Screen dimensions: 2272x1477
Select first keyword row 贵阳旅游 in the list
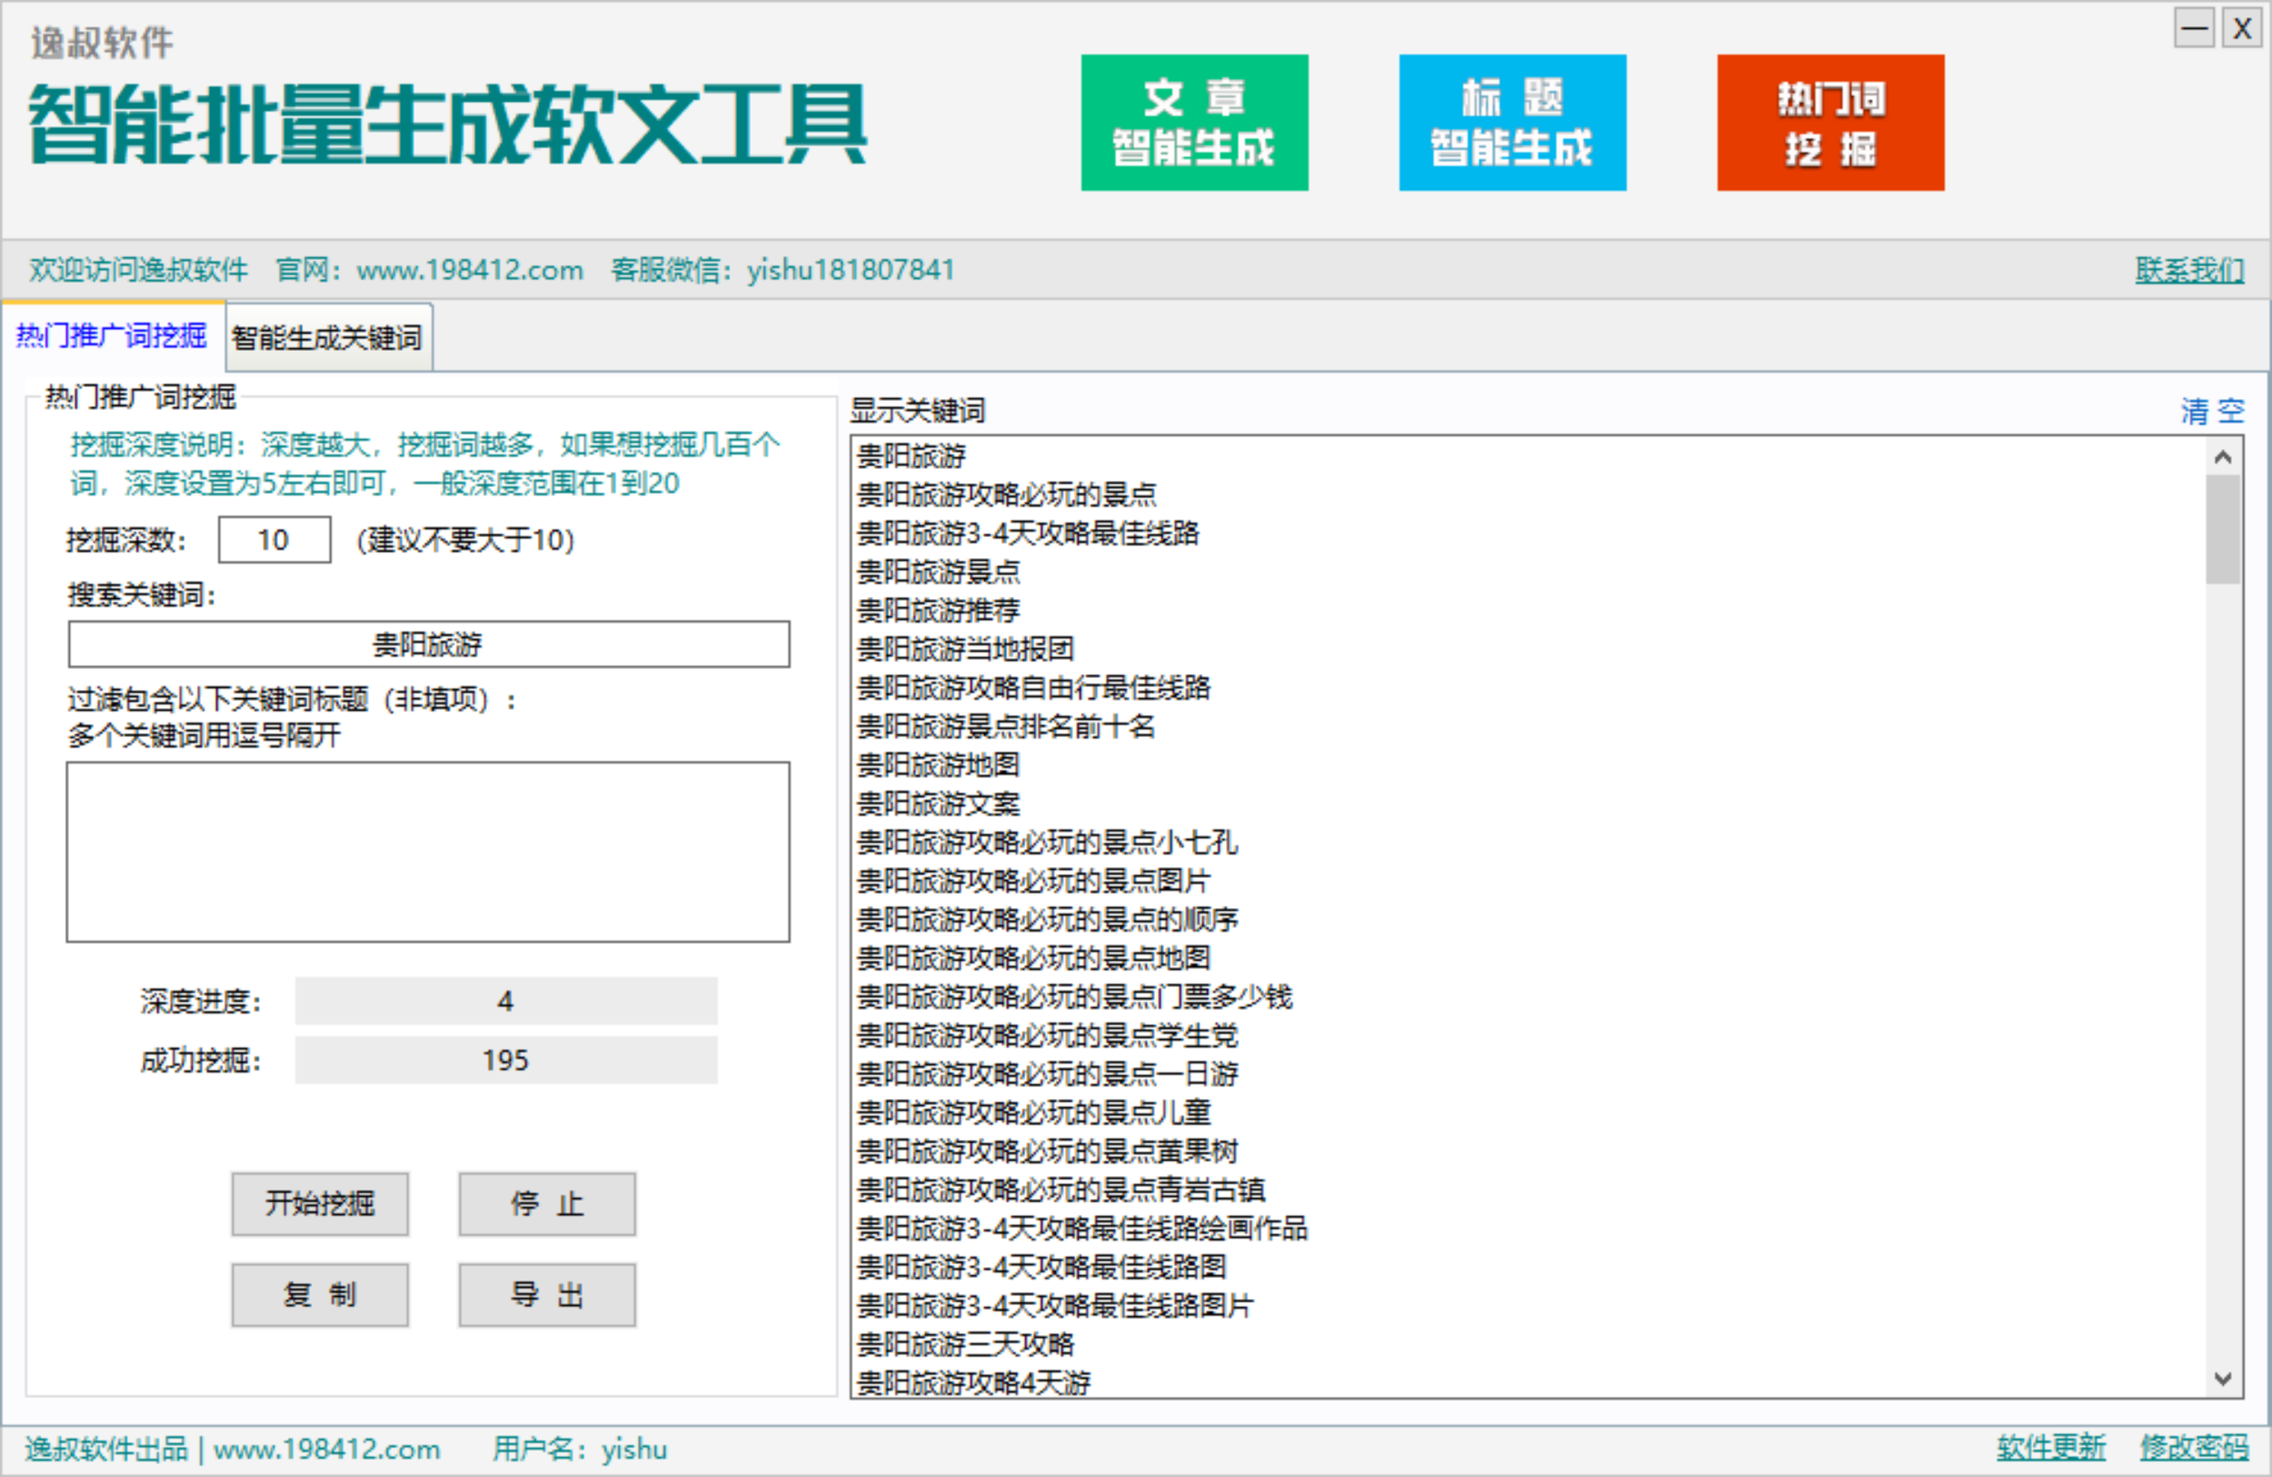(912, 455)
